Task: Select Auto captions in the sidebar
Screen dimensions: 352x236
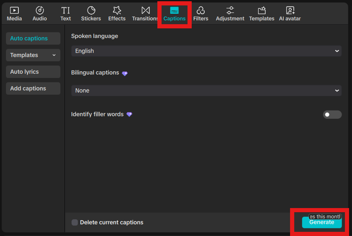Action: click(33, 38)
